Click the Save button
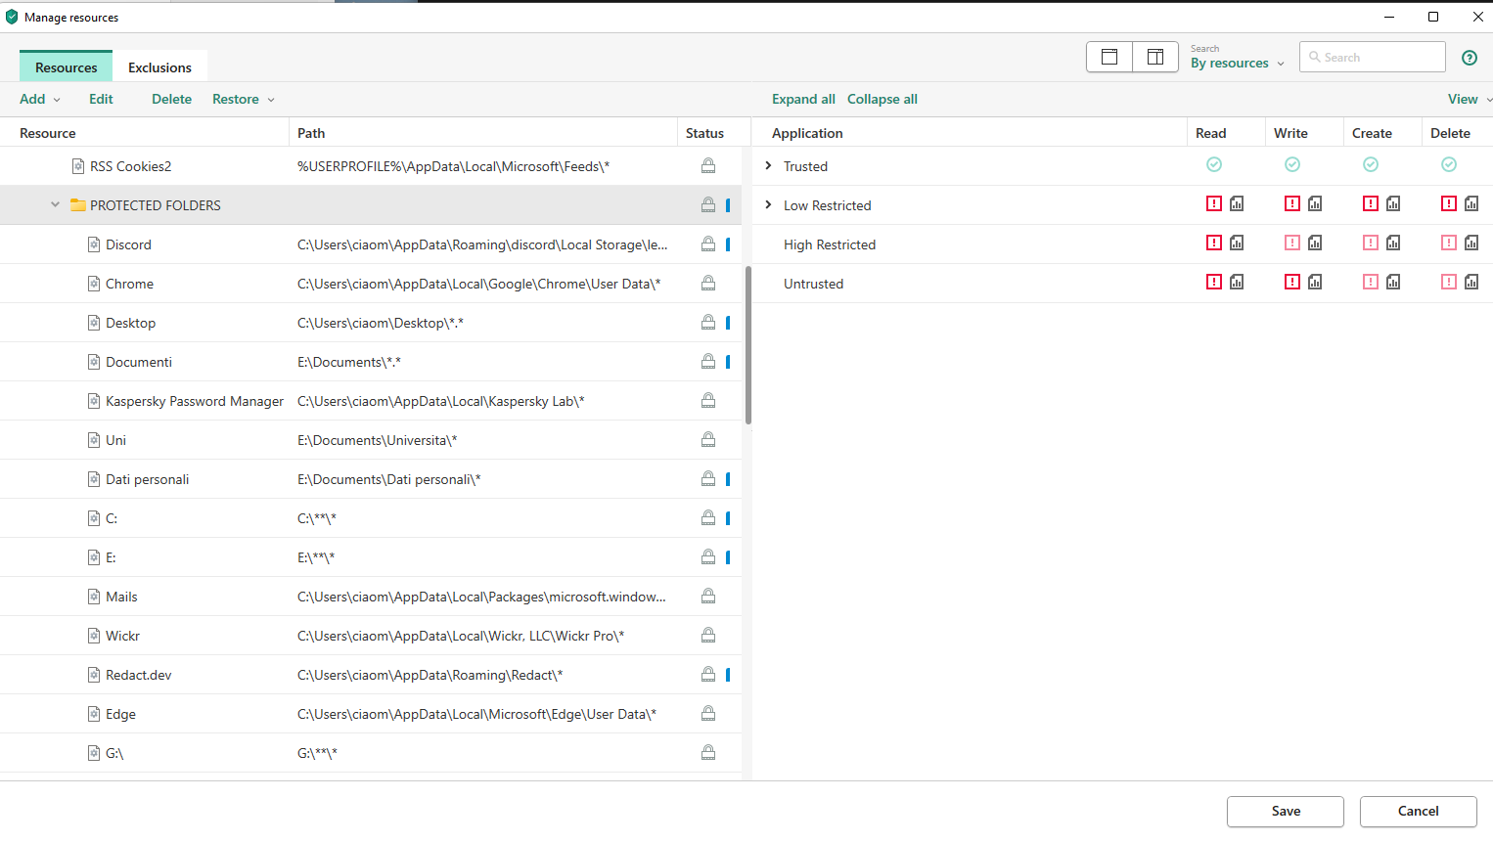The height and width of the screenshot is (842, 1493). coord(1285,811)
